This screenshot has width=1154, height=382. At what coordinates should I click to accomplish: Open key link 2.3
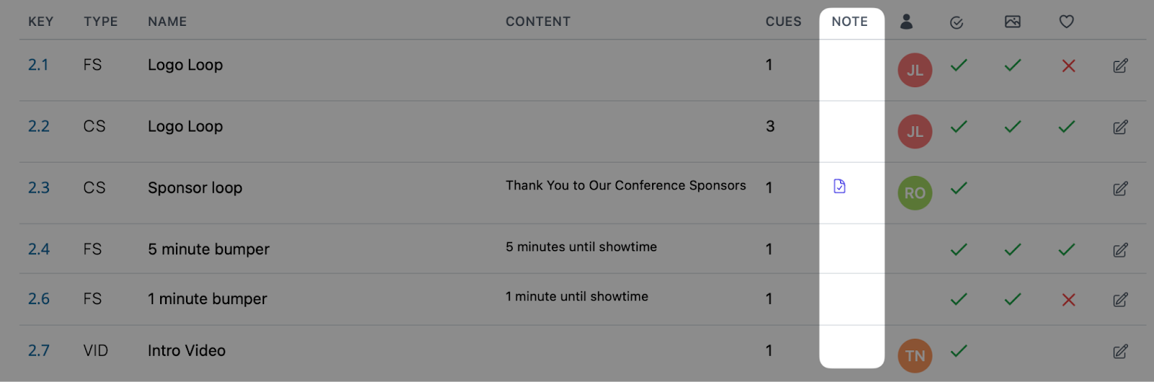point(39,188)
